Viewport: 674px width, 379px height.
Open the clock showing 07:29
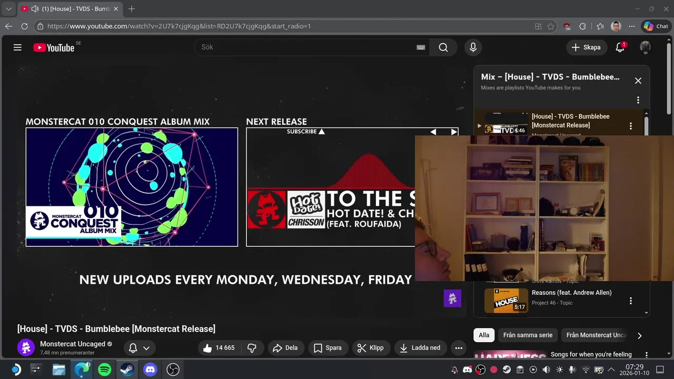tap(635, 370)
